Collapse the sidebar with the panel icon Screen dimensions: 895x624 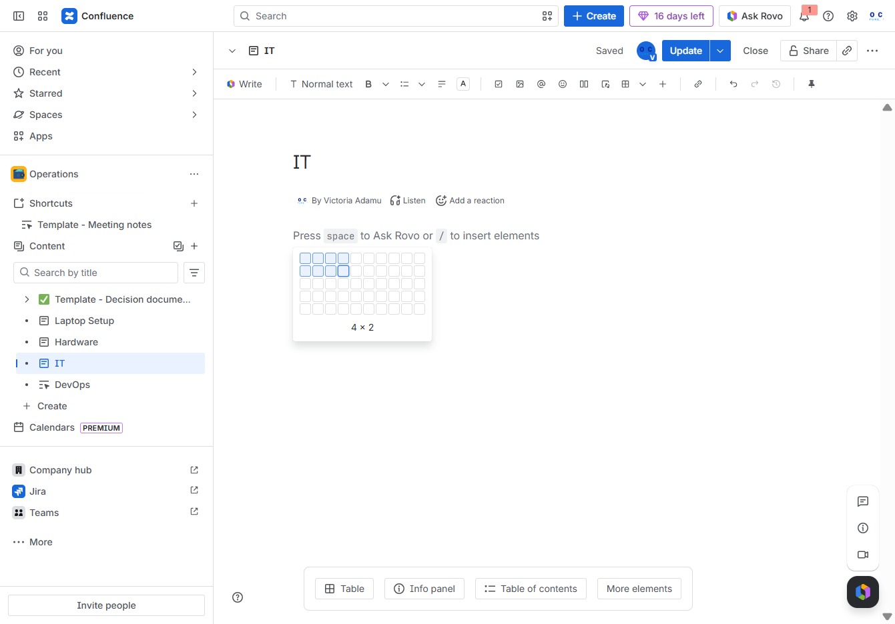tap(19, 16)
